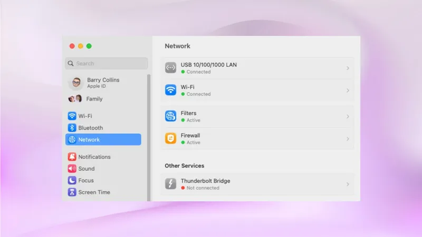Viewport: 422px width, 237px height.
Task: Expand the Wi-Fi row chevron
Action: (x=348, y=91)
